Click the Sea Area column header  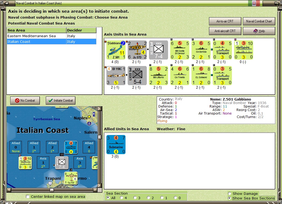pyautogui.click(x=37, y=30)
